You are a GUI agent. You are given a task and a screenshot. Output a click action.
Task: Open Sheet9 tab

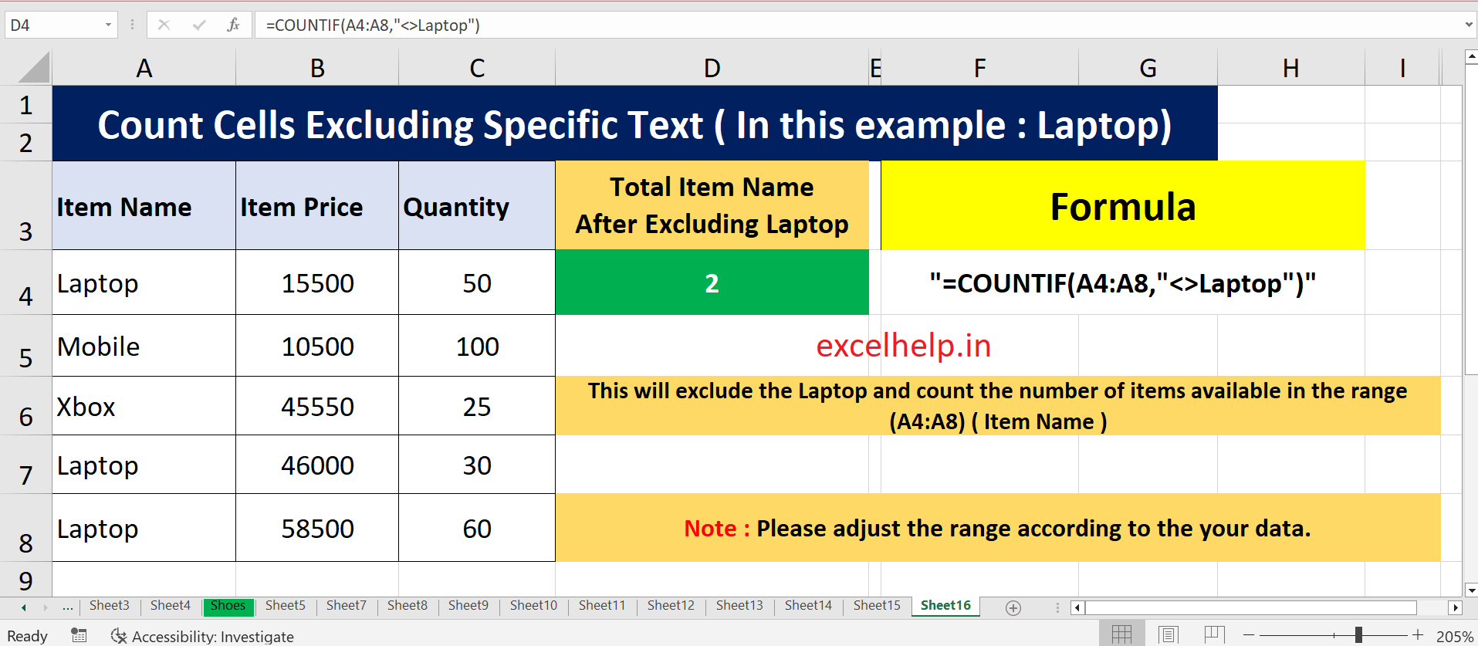(x=468, y=606)
